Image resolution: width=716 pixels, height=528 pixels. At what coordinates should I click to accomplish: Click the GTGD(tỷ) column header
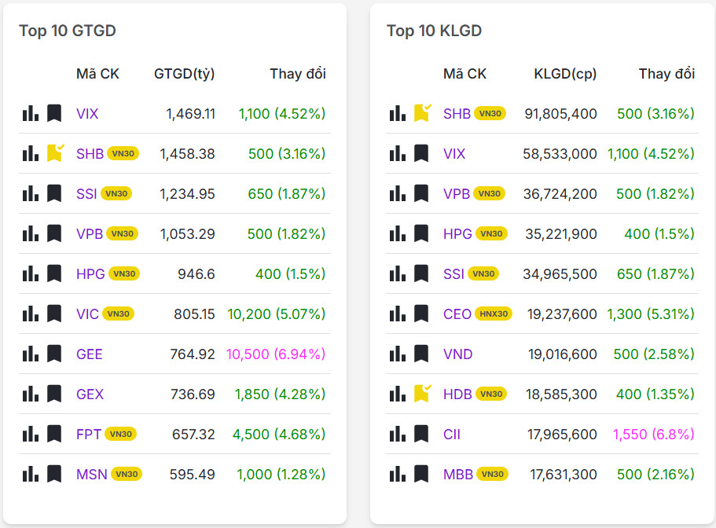coord(184,74)
